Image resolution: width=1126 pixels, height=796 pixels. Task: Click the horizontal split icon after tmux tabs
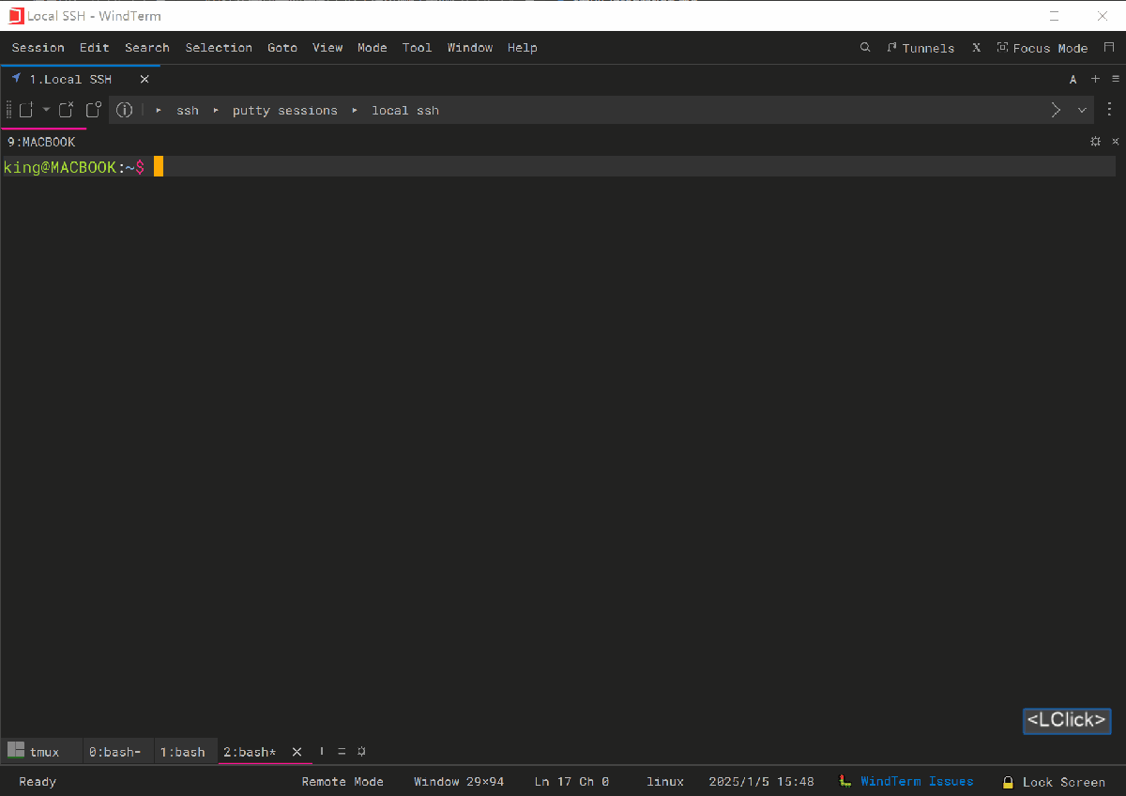coord(342,752)
